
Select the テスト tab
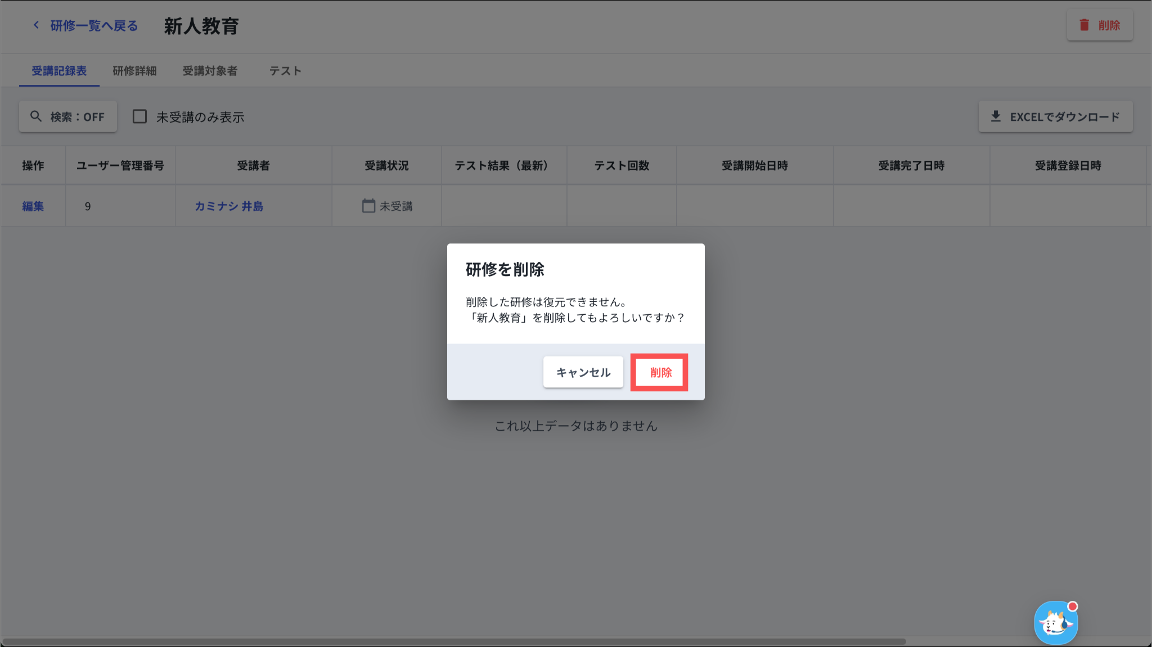pyautogui.click(x=285, y=71)
